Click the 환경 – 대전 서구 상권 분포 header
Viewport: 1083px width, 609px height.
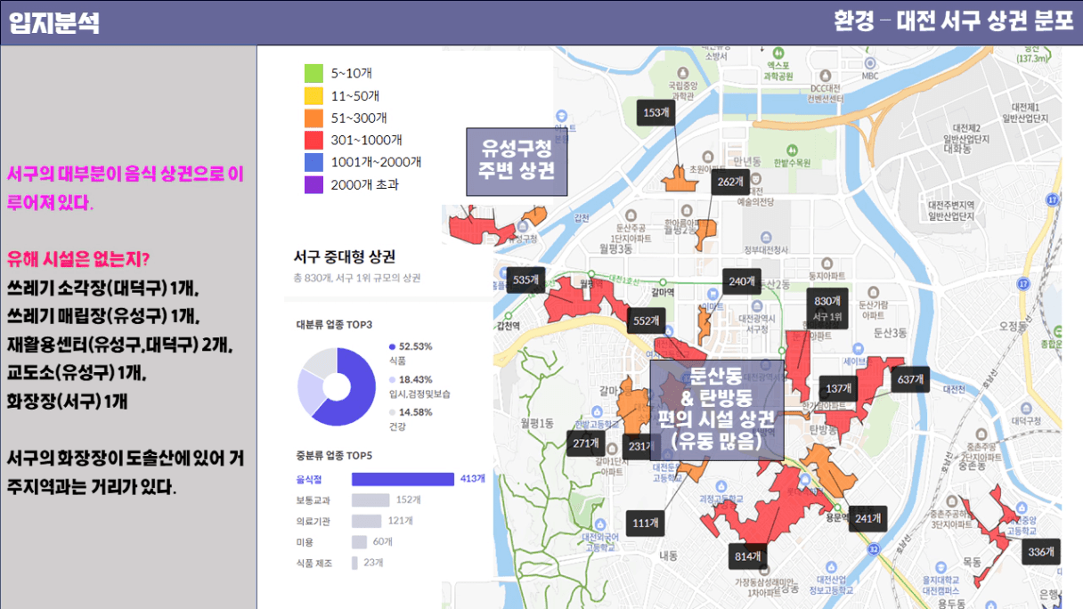[954, 21]
